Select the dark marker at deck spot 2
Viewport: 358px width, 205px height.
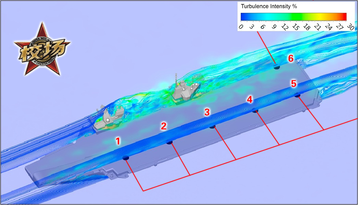170,142
